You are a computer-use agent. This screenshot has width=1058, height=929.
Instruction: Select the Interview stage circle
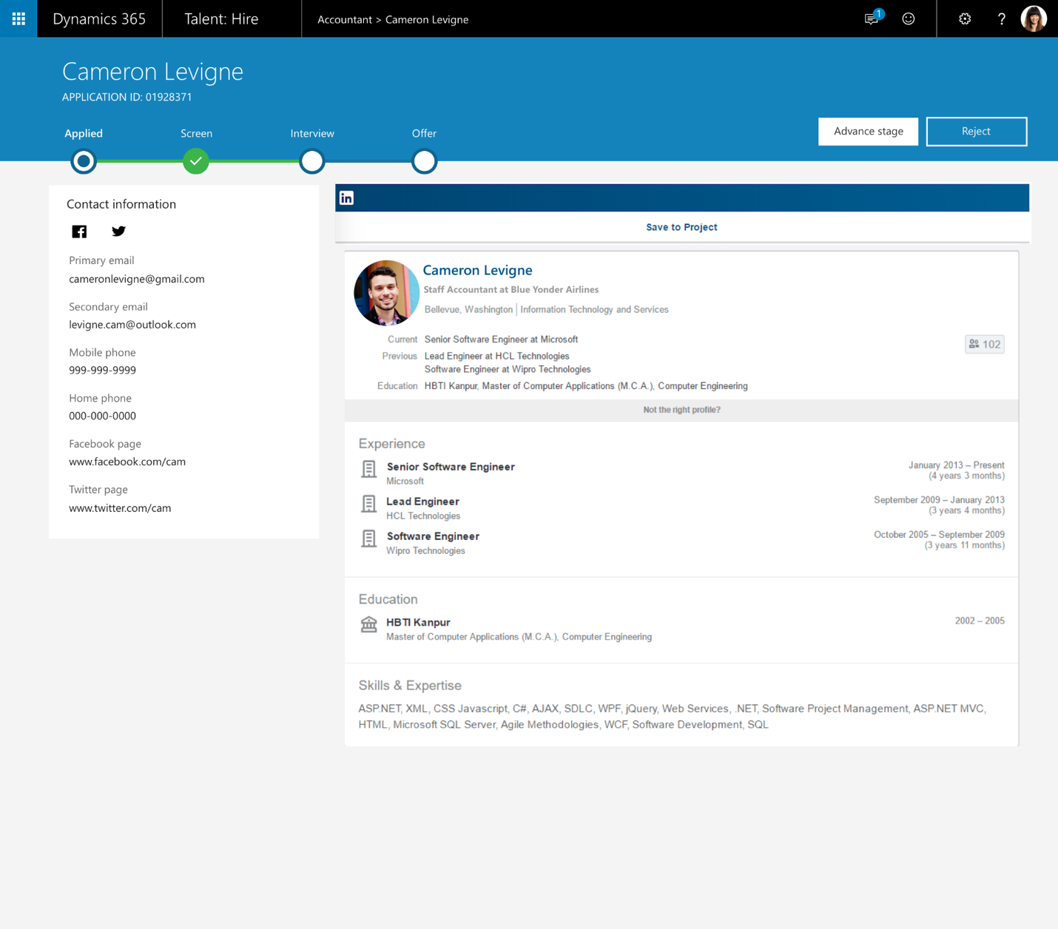pos(312,161)
